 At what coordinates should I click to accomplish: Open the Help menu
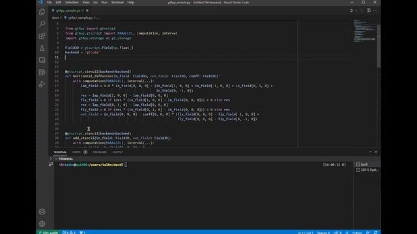pos(130,3)
